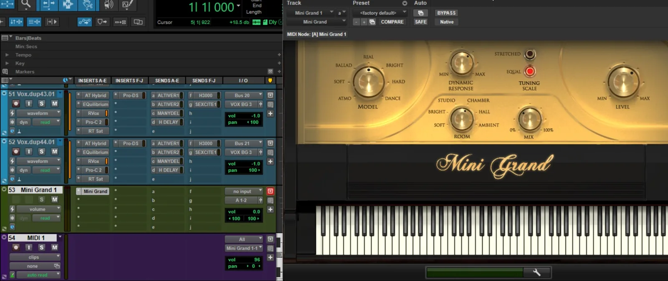Click the plug-in settings librarian icon beside COMPARE
668x281 pixels.
(372, 22)
